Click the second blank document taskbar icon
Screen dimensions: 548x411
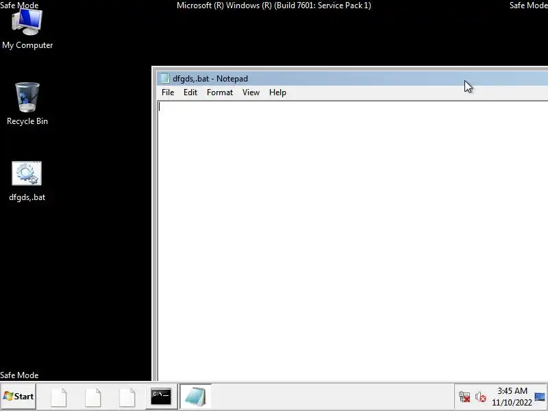point(93,397)
